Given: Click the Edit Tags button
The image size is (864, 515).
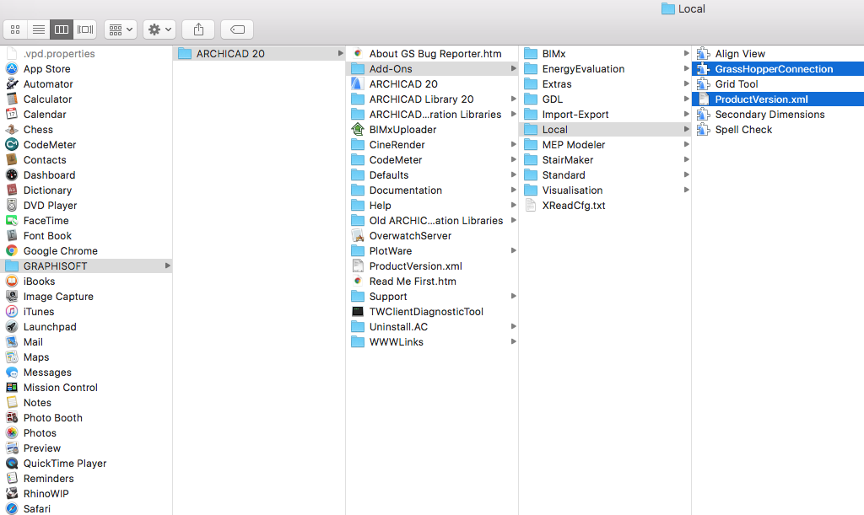Looking at the screenshot, I should tap(237, 30).
